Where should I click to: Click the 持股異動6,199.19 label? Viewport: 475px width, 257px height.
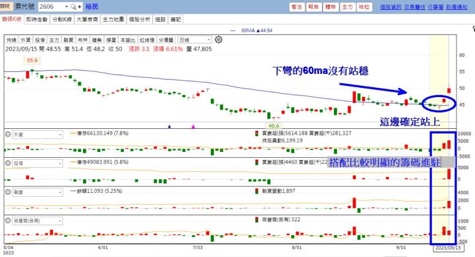[x=282, y=141]
